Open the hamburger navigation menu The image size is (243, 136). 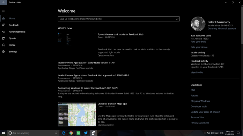click(x=3, y=11)
